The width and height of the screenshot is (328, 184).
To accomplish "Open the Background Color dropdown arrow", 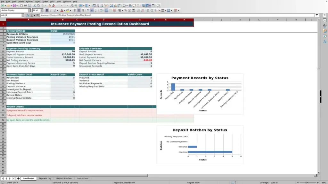I will pos(70,11).
